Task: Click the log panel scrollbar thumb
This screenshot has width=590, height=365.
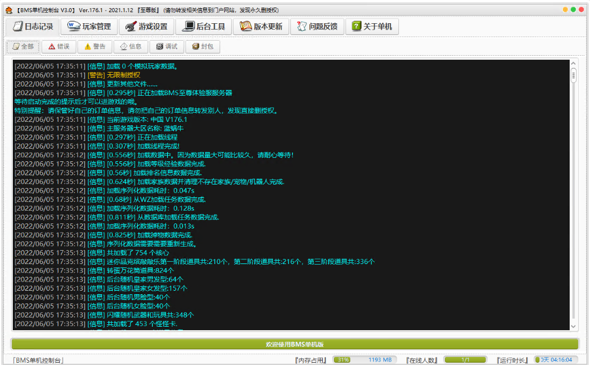Action: [573, 75]
